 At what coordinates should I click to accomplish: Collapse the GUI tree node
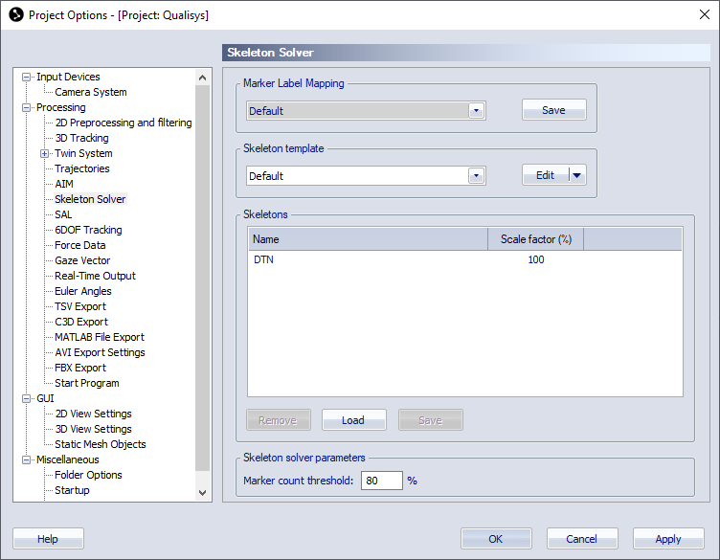pos(27,398)
